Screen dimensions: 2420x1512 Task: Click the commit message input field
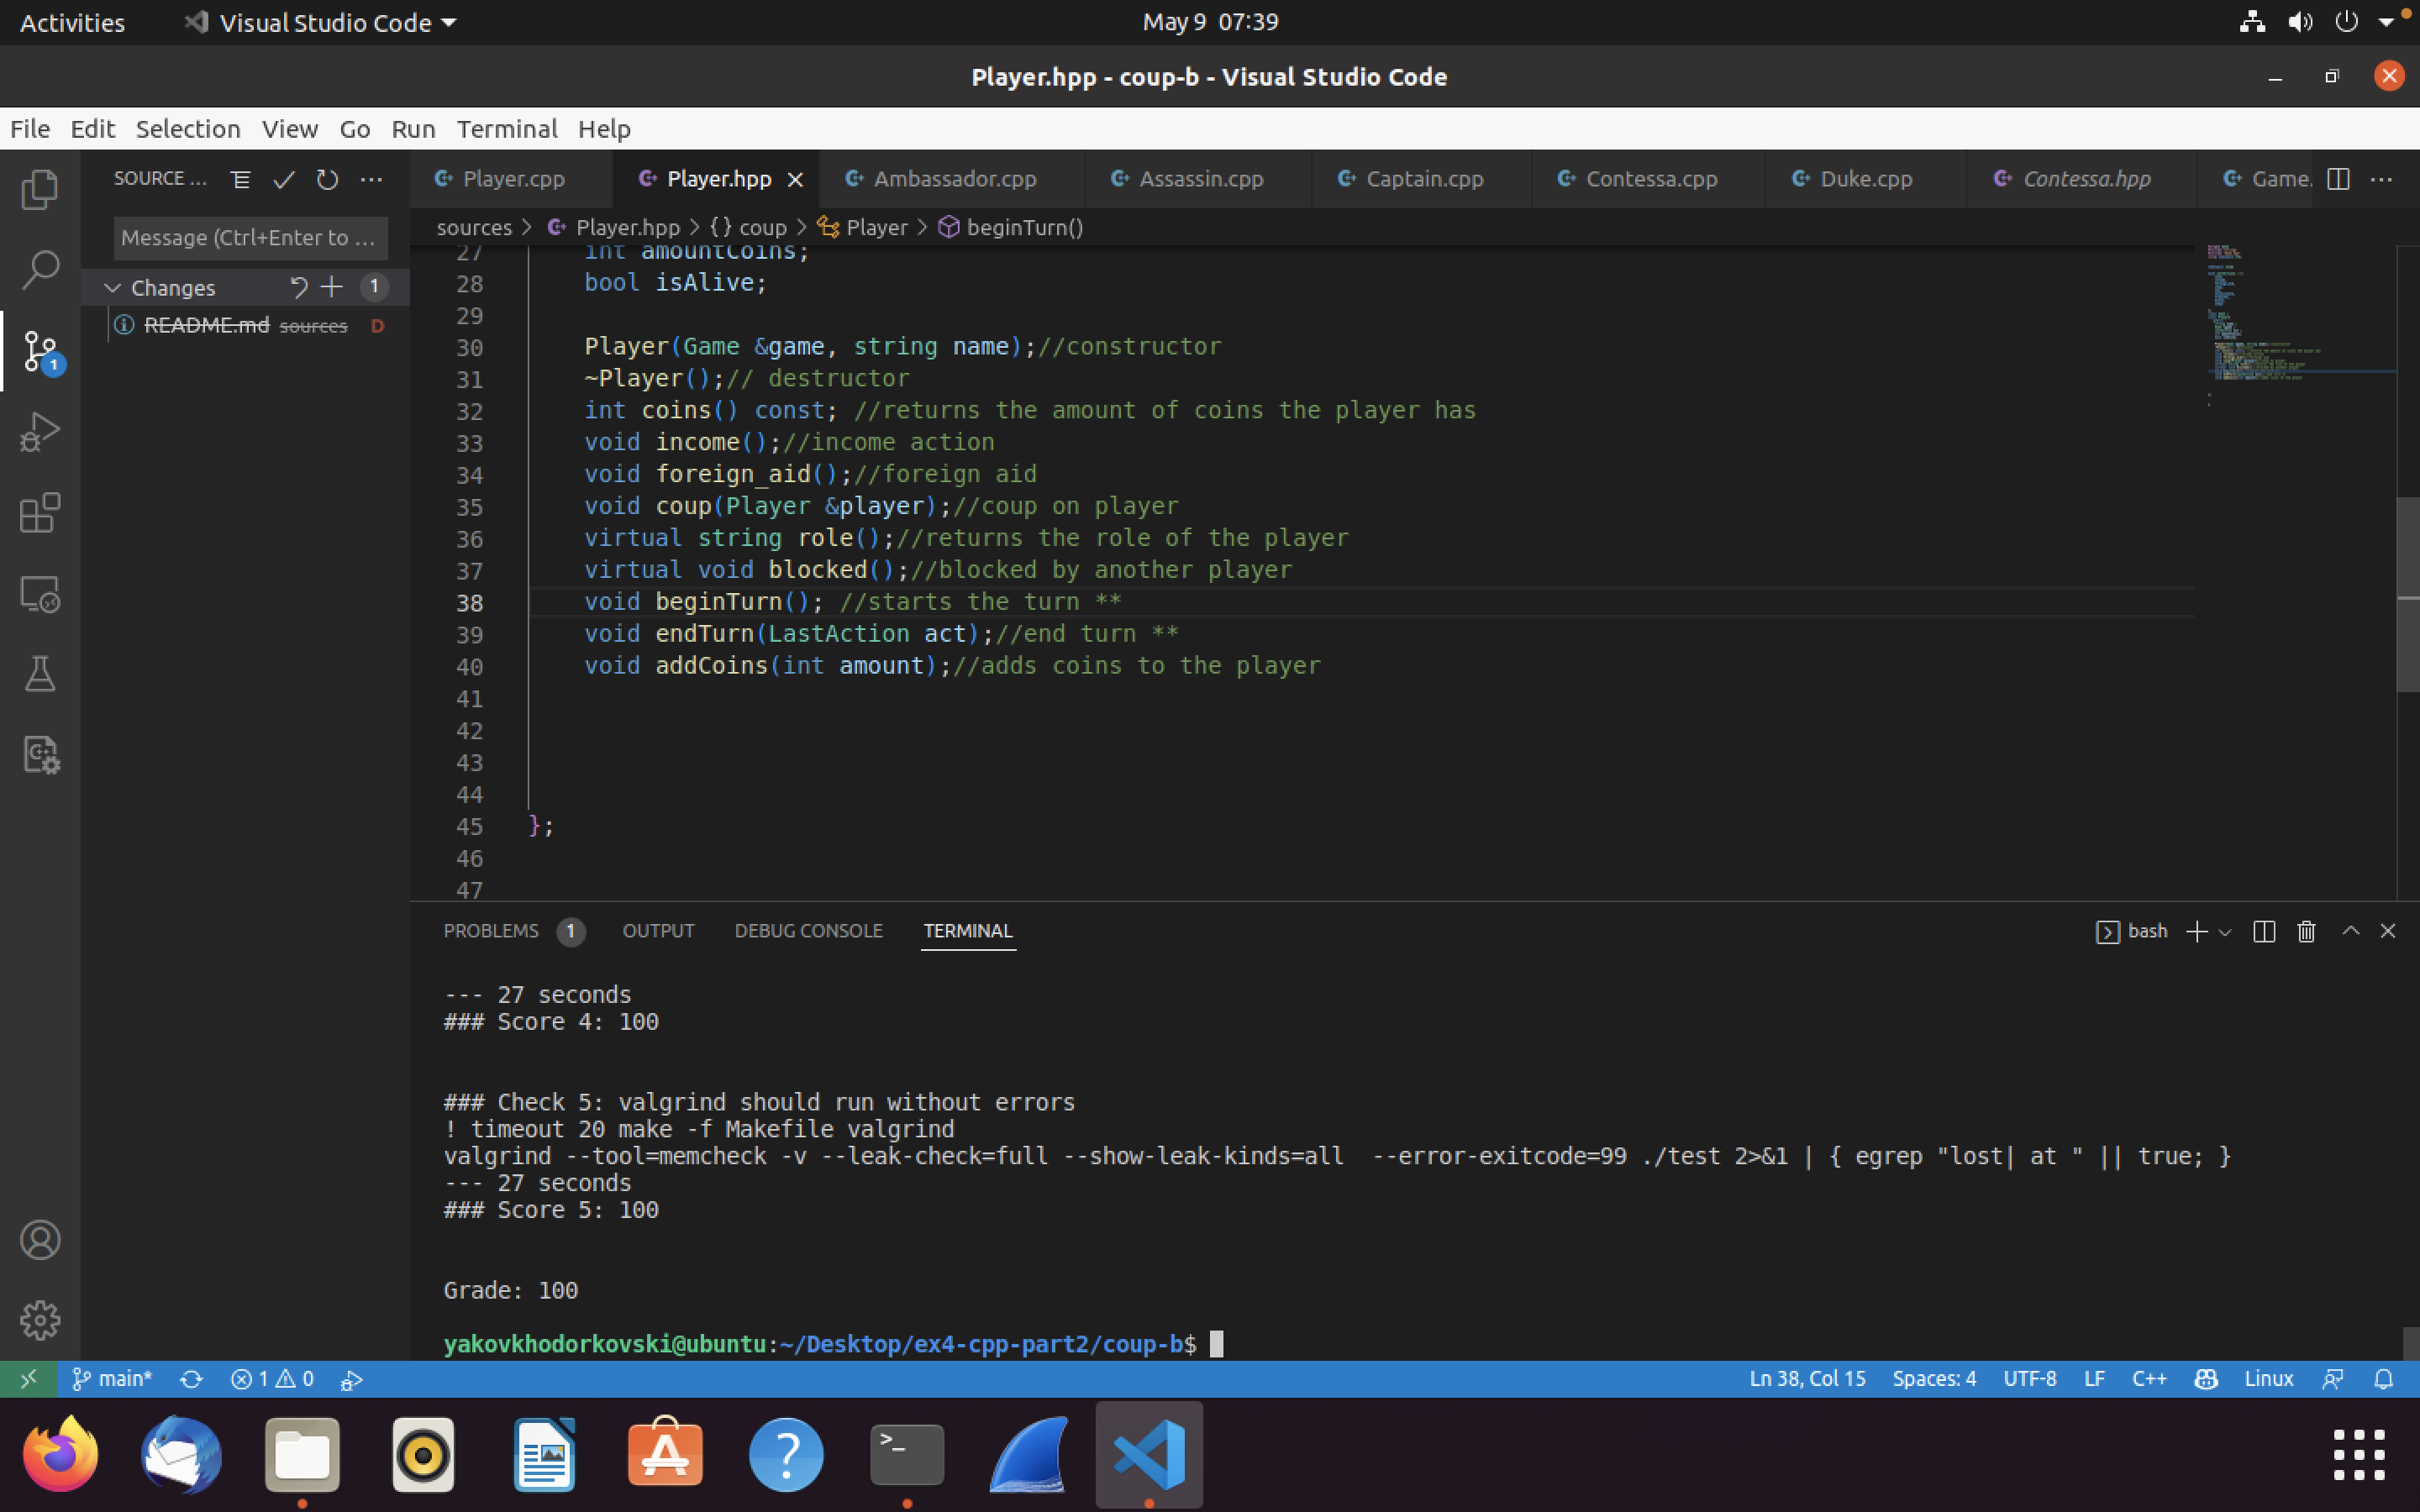[250, 238]
